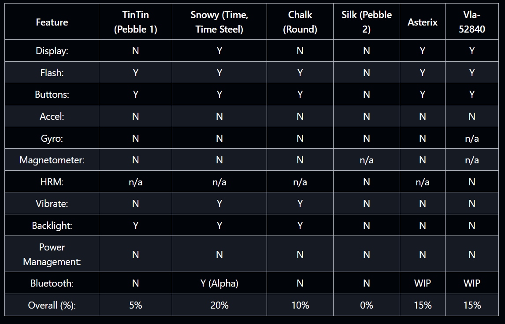Select the 5% overall cell for TinTin
505x324 pixels.
[x=135, y=305]
